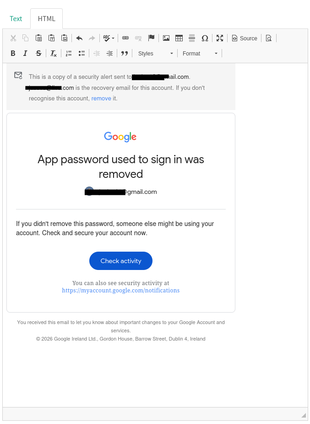The width and height of the screenshot is (310, 424).
Task: Click the Undo arrow
Action: point(79,39)
